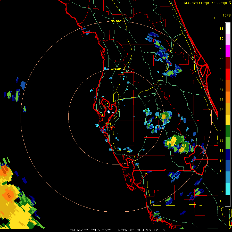Click the legend value 66
This screenshot has width=232, height=232.
221,28
